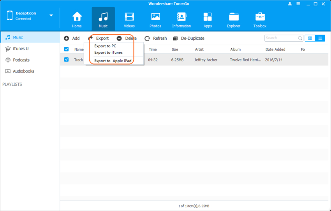Click the Add plus icon
Screen dimensions: 331x211
point(67,38)
